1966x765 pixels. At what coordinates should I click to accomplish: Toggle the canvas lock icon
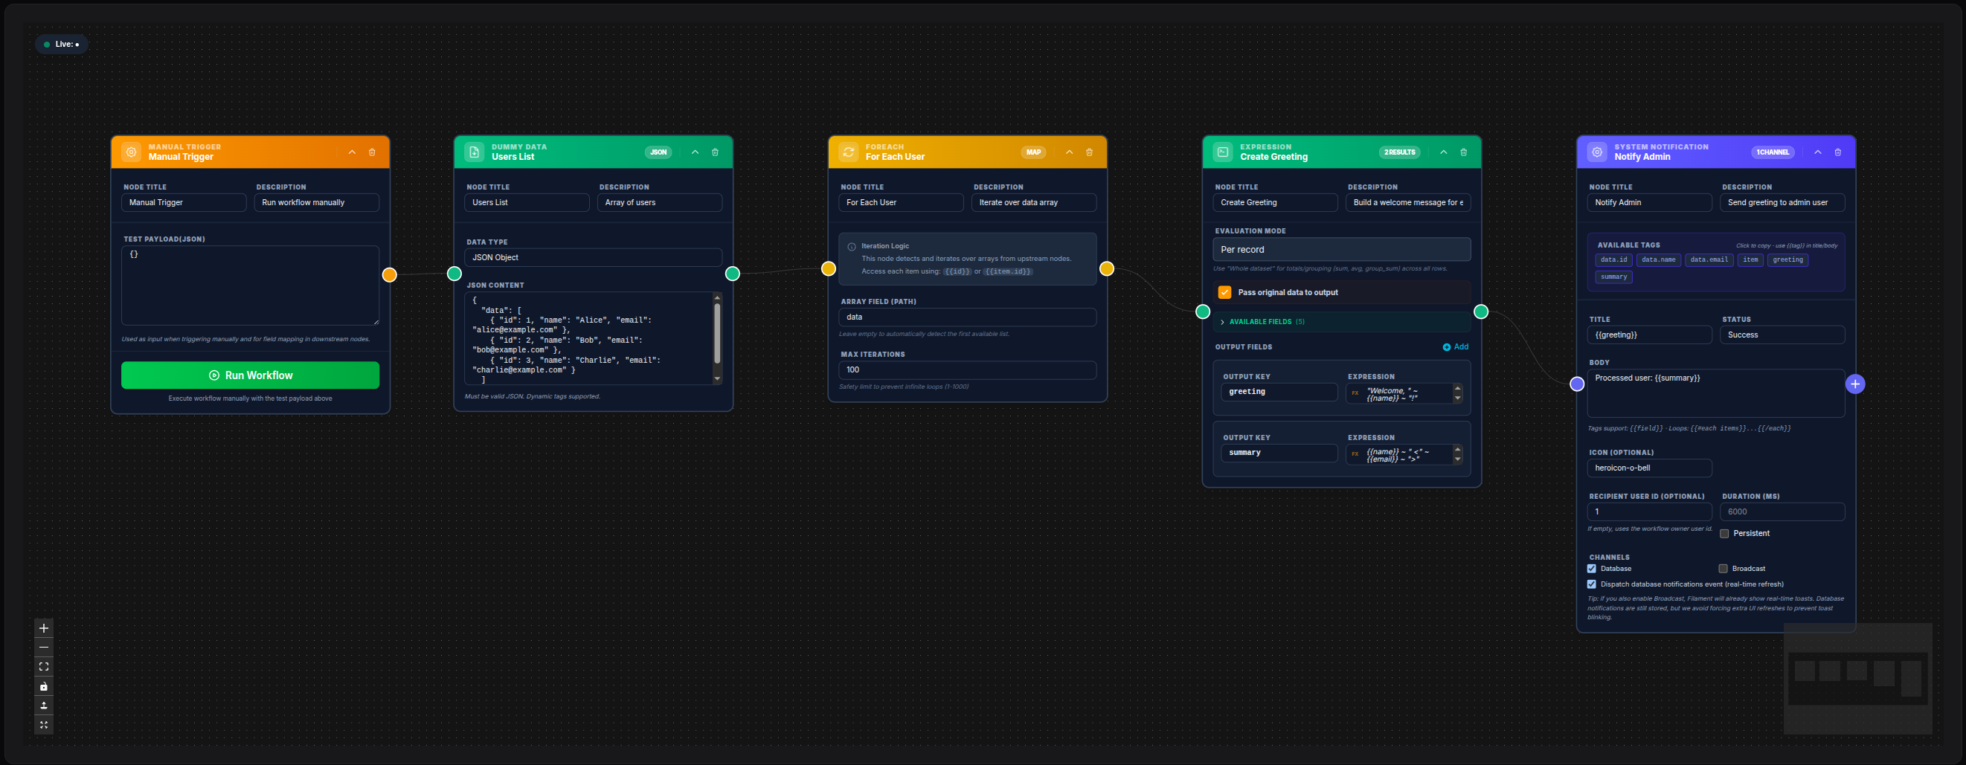click(43, 686)
